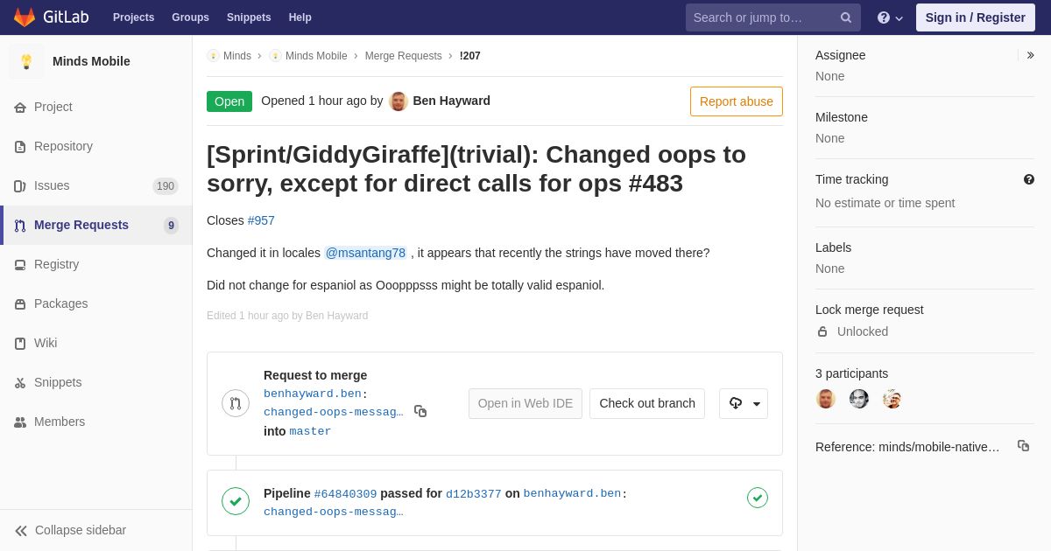Click the green Open status badge

point(229,101)
